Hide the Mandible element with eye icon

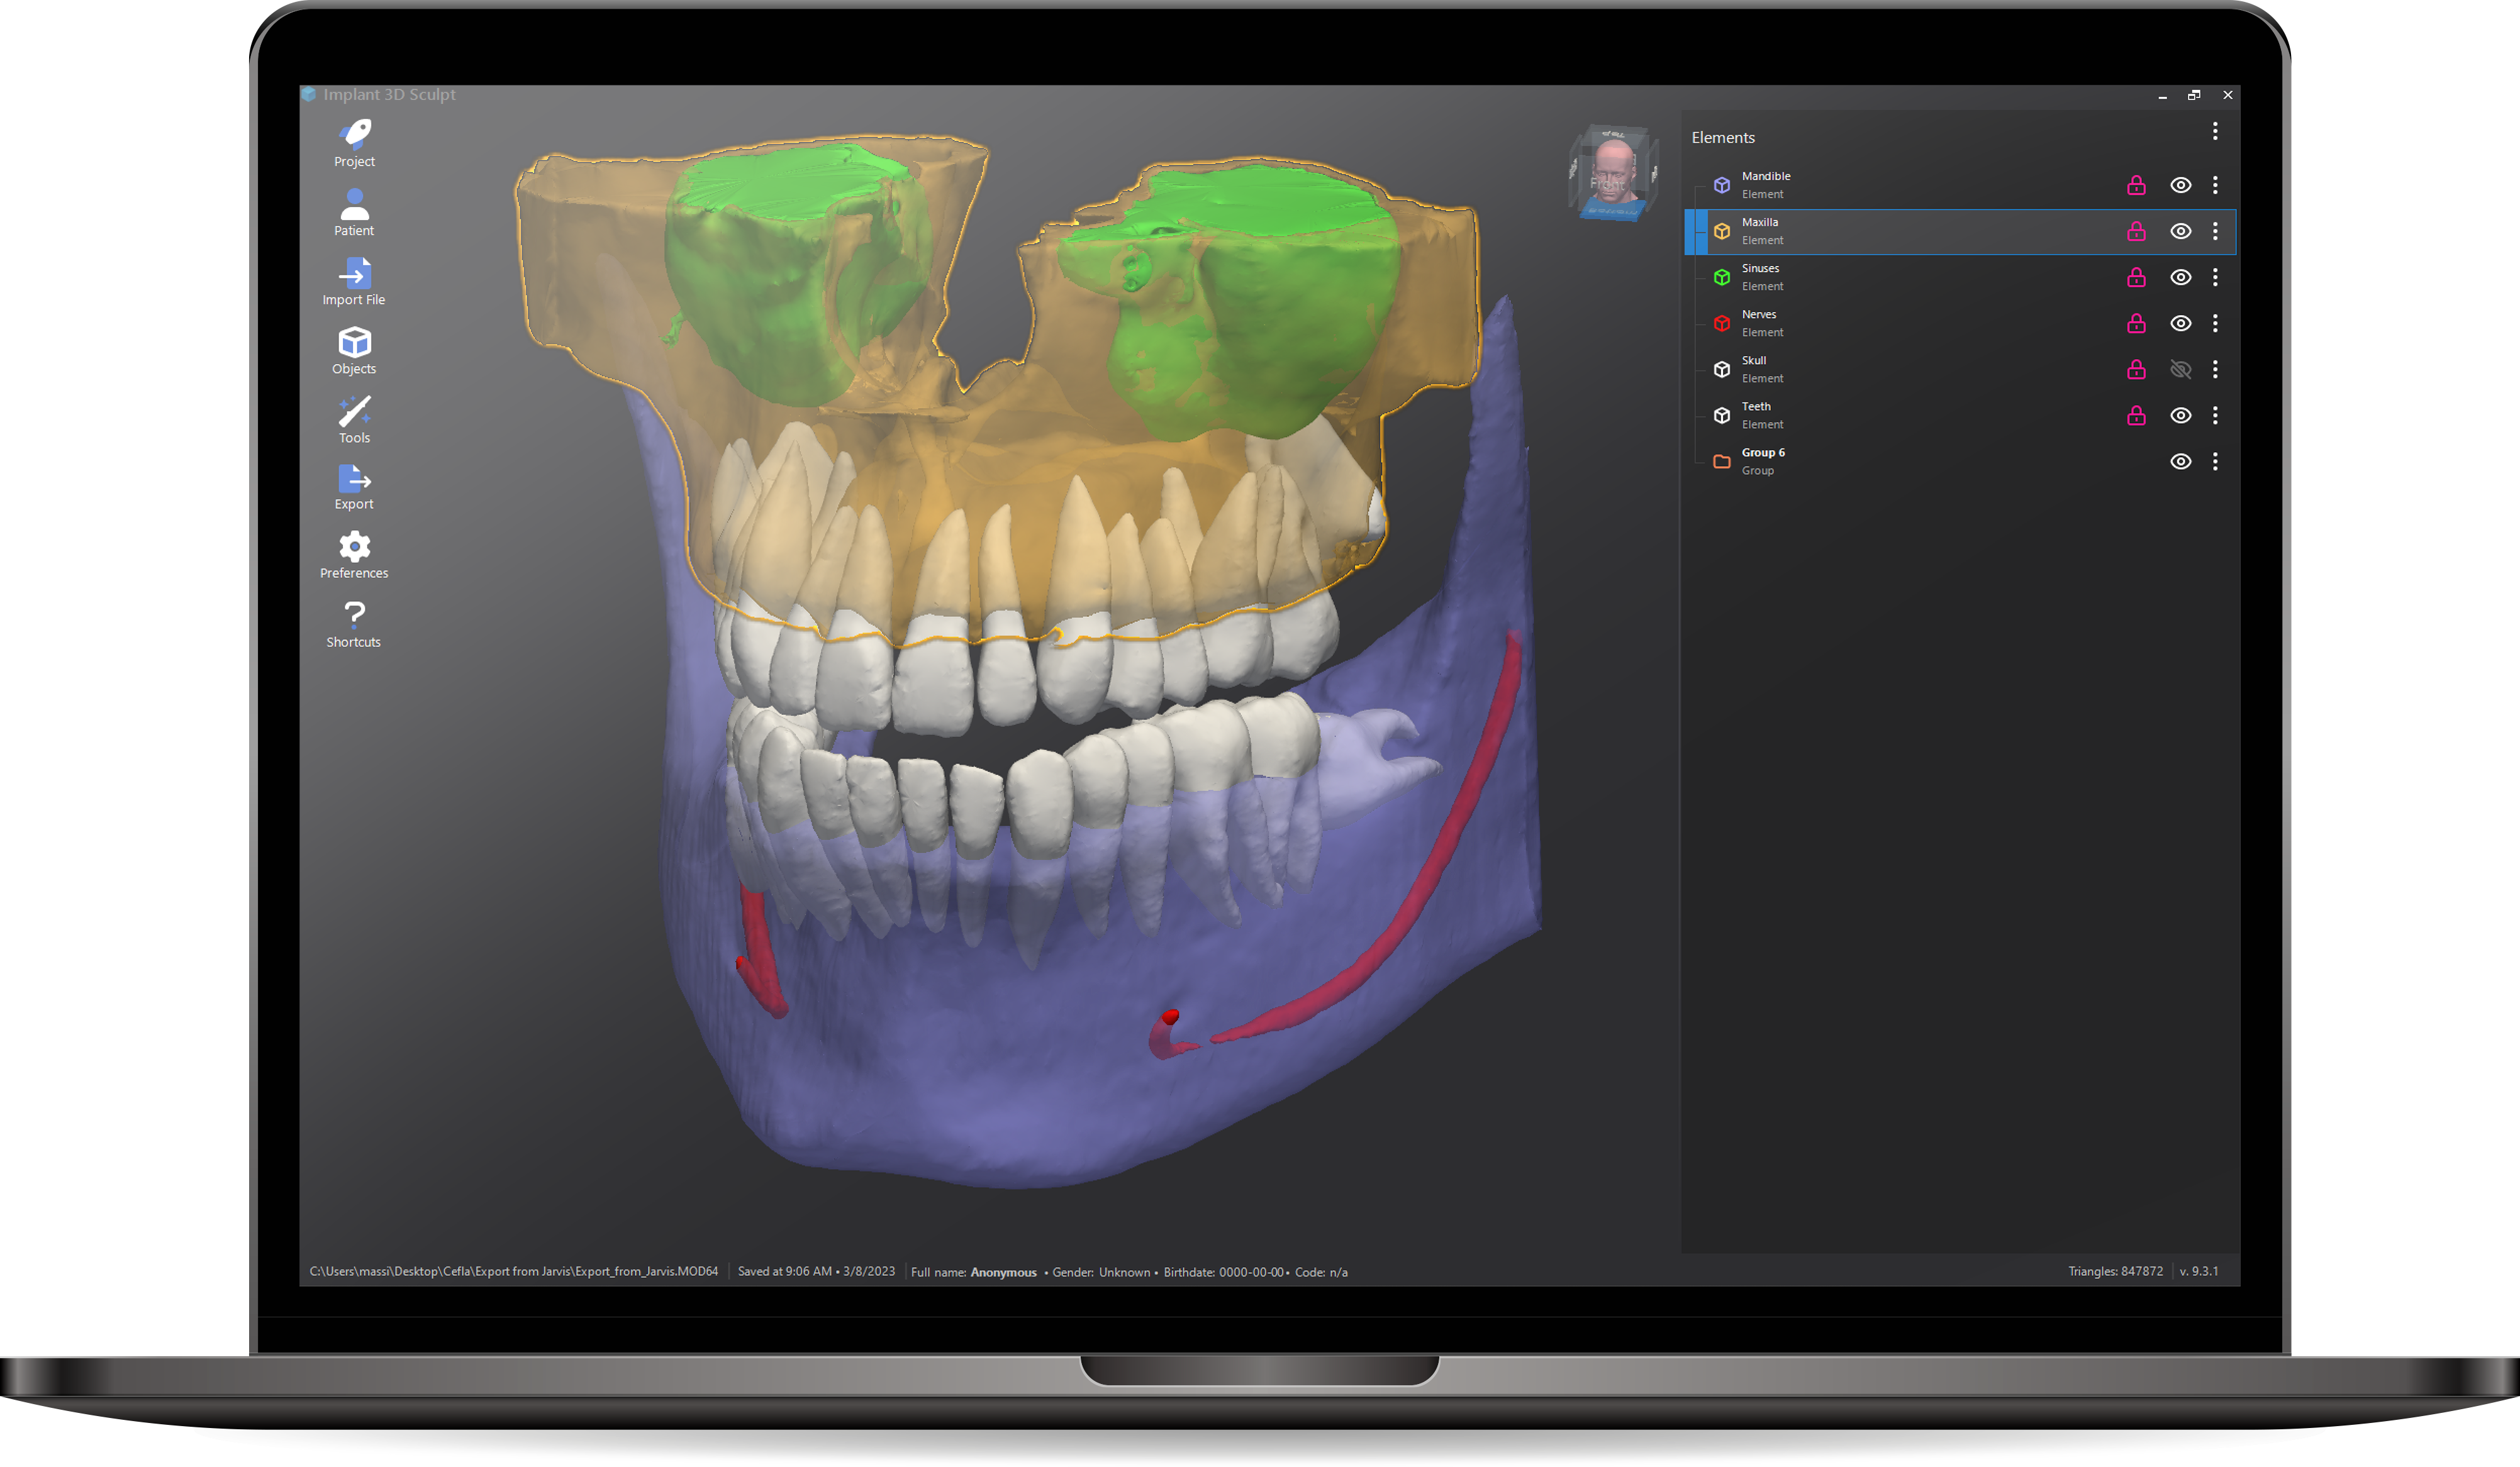coord(2180,185)
